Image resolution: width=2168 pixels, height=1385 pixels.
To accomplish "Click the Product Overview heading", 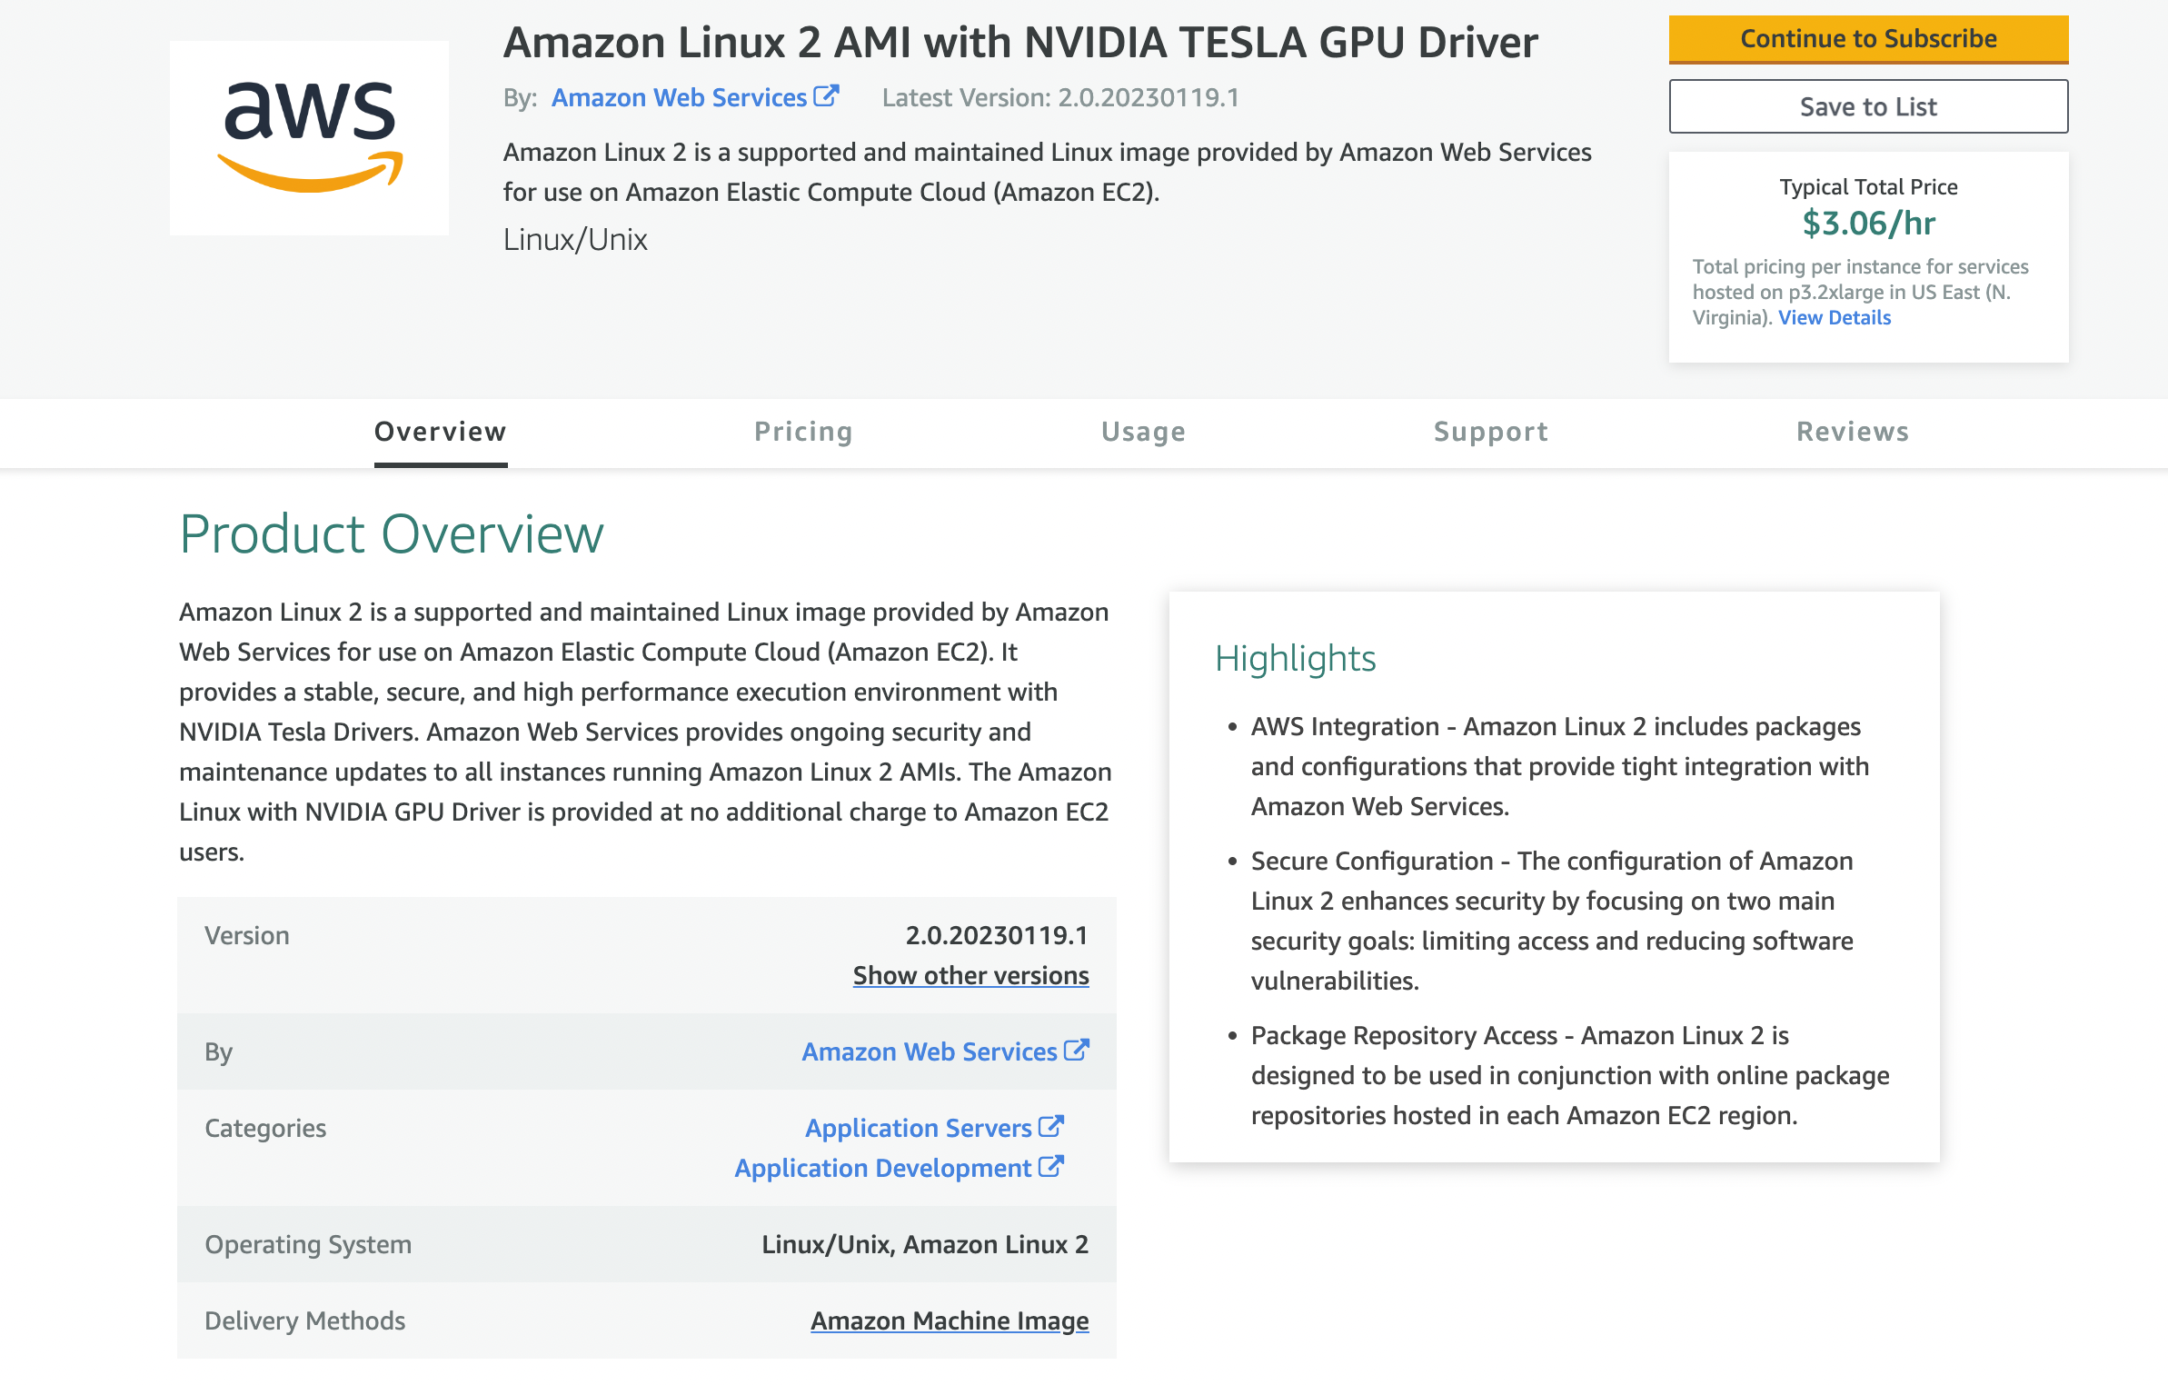I will tap(392, 534).
